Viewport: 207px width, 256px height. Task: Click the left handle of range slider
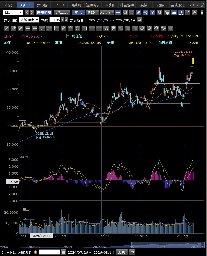(x=131, y=245)
